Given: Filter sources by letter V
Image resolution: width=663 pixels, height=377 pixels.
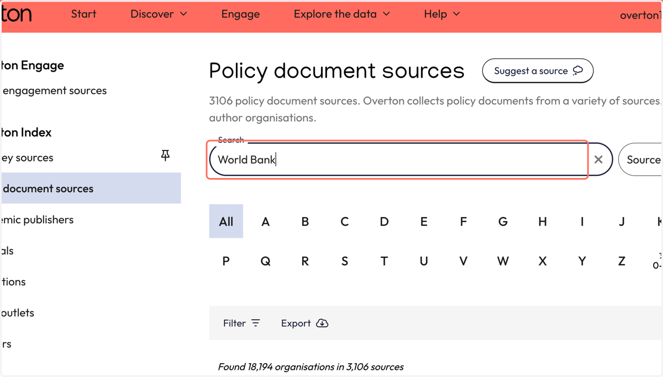Looking at the screenshot, I should point(464,261).
